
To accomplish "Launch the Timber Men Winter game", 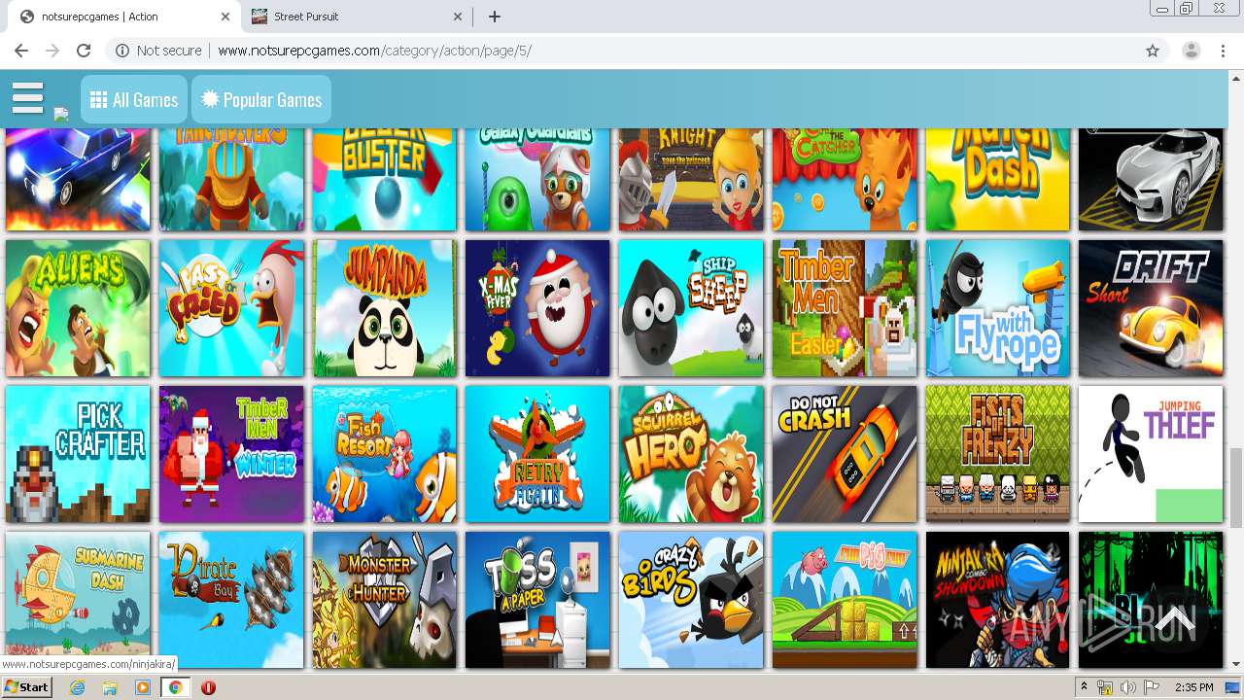I will 231,454.
